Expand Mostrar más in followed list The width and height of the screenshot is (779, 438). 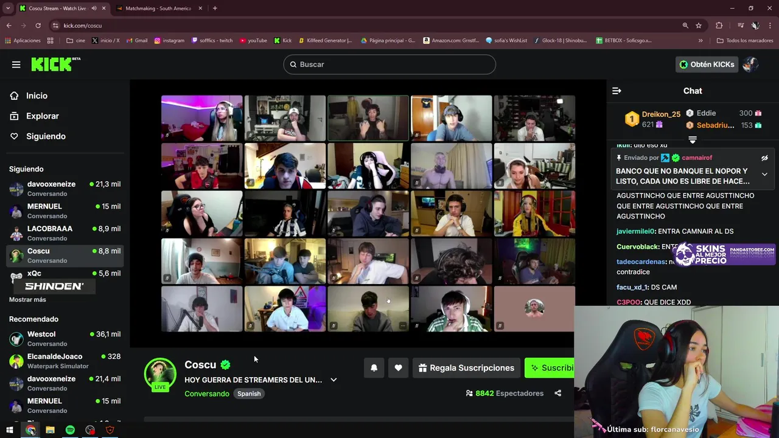click(x=27, y=299)
